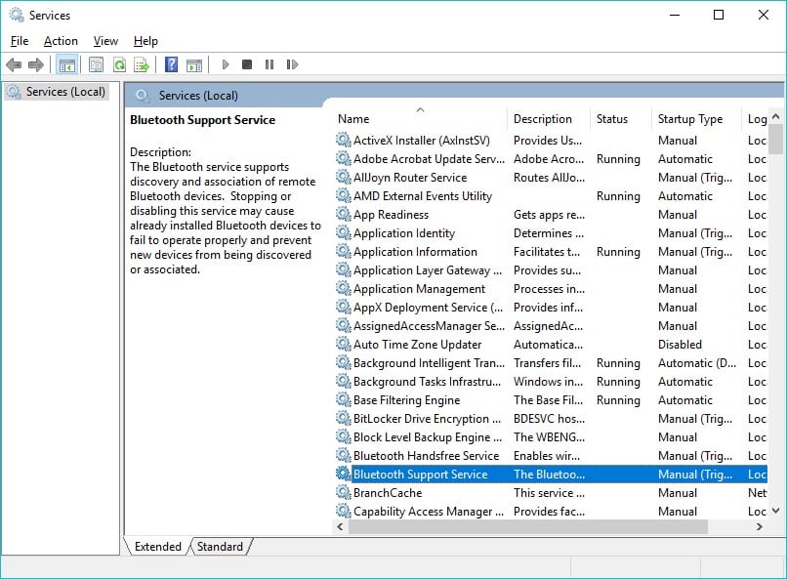This screenshot has width=787, height=579.
Task: Stop the service with the square icon
Action: pyautogui.click(x=246, y=64)
